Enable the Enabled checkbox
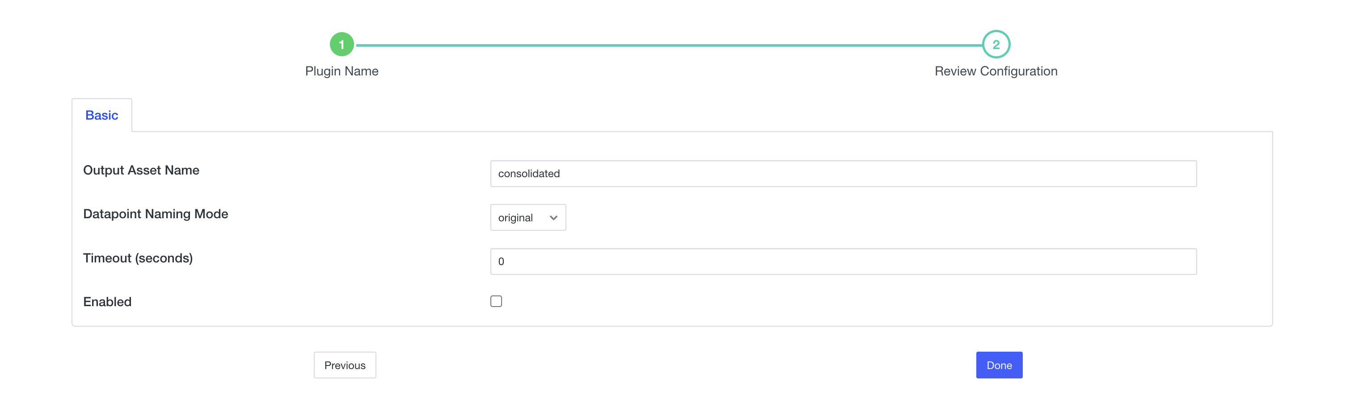Screen dimensions: 1350x407 (496, 301)
